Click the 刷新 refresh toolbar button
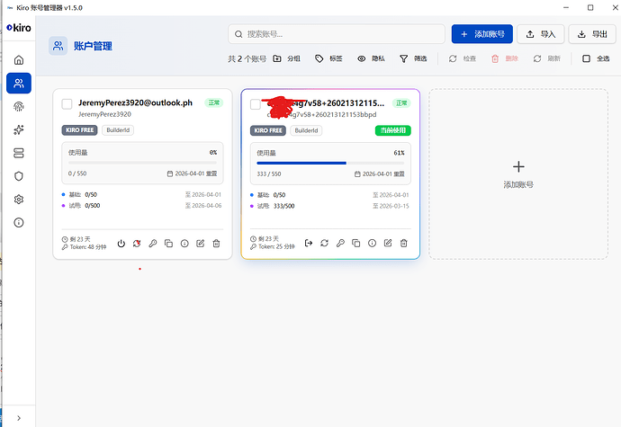Screen dimensions: 621x427 [x=546, y=58]
